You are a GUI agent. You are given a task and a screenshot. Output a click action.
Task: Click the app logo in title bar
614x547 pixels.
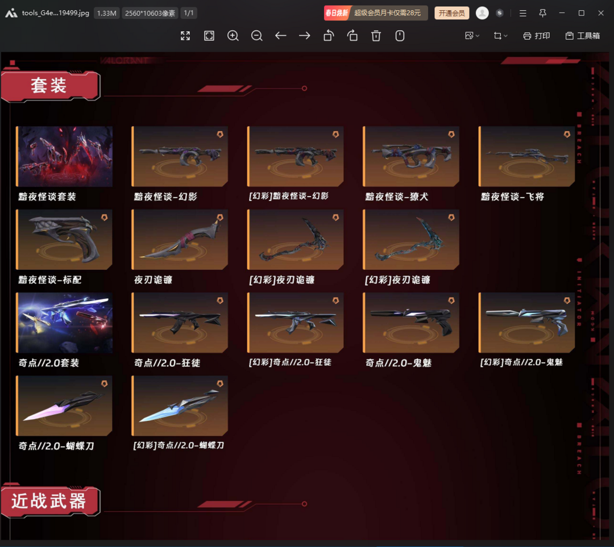11,13
